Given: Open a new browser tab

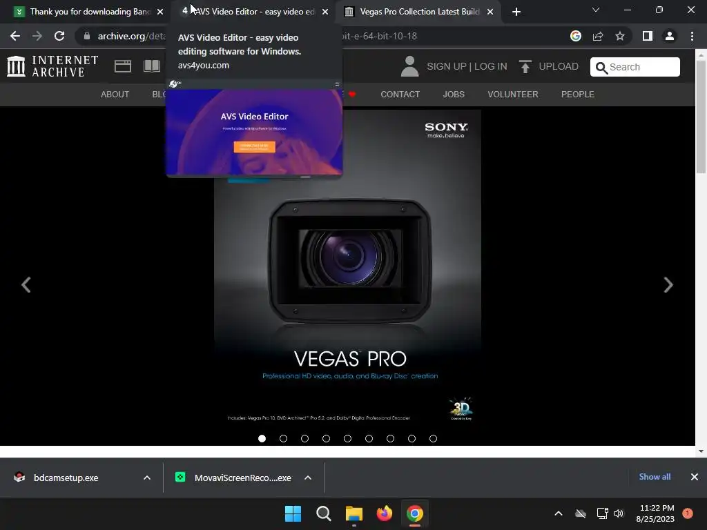Looking at the screenshot, I should tap(516, 12).
